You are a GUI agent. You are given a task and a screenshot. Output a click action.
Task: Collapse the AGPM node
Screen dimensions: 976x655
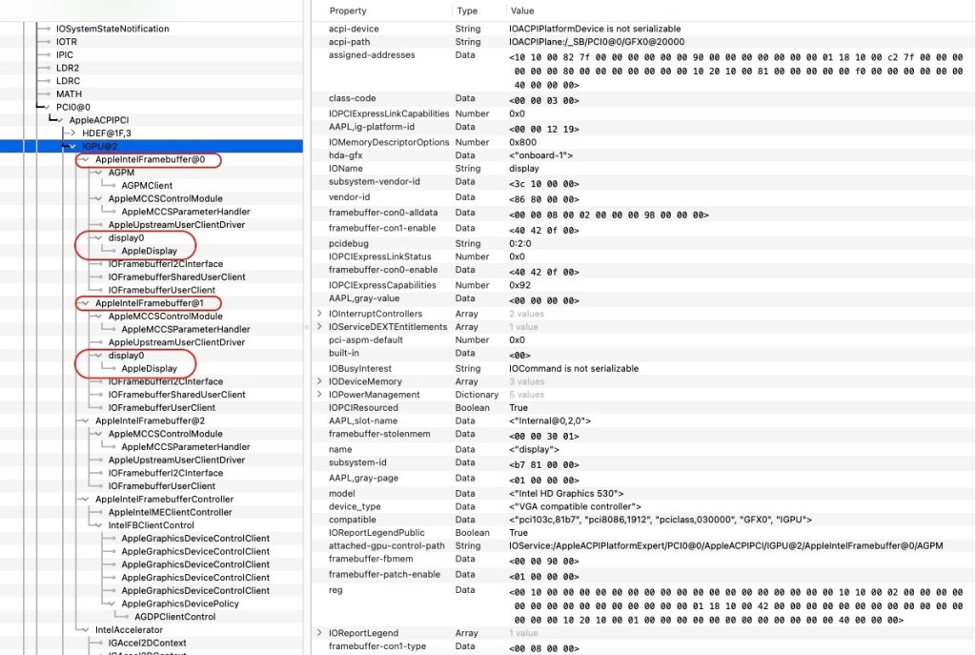point(99,173)
